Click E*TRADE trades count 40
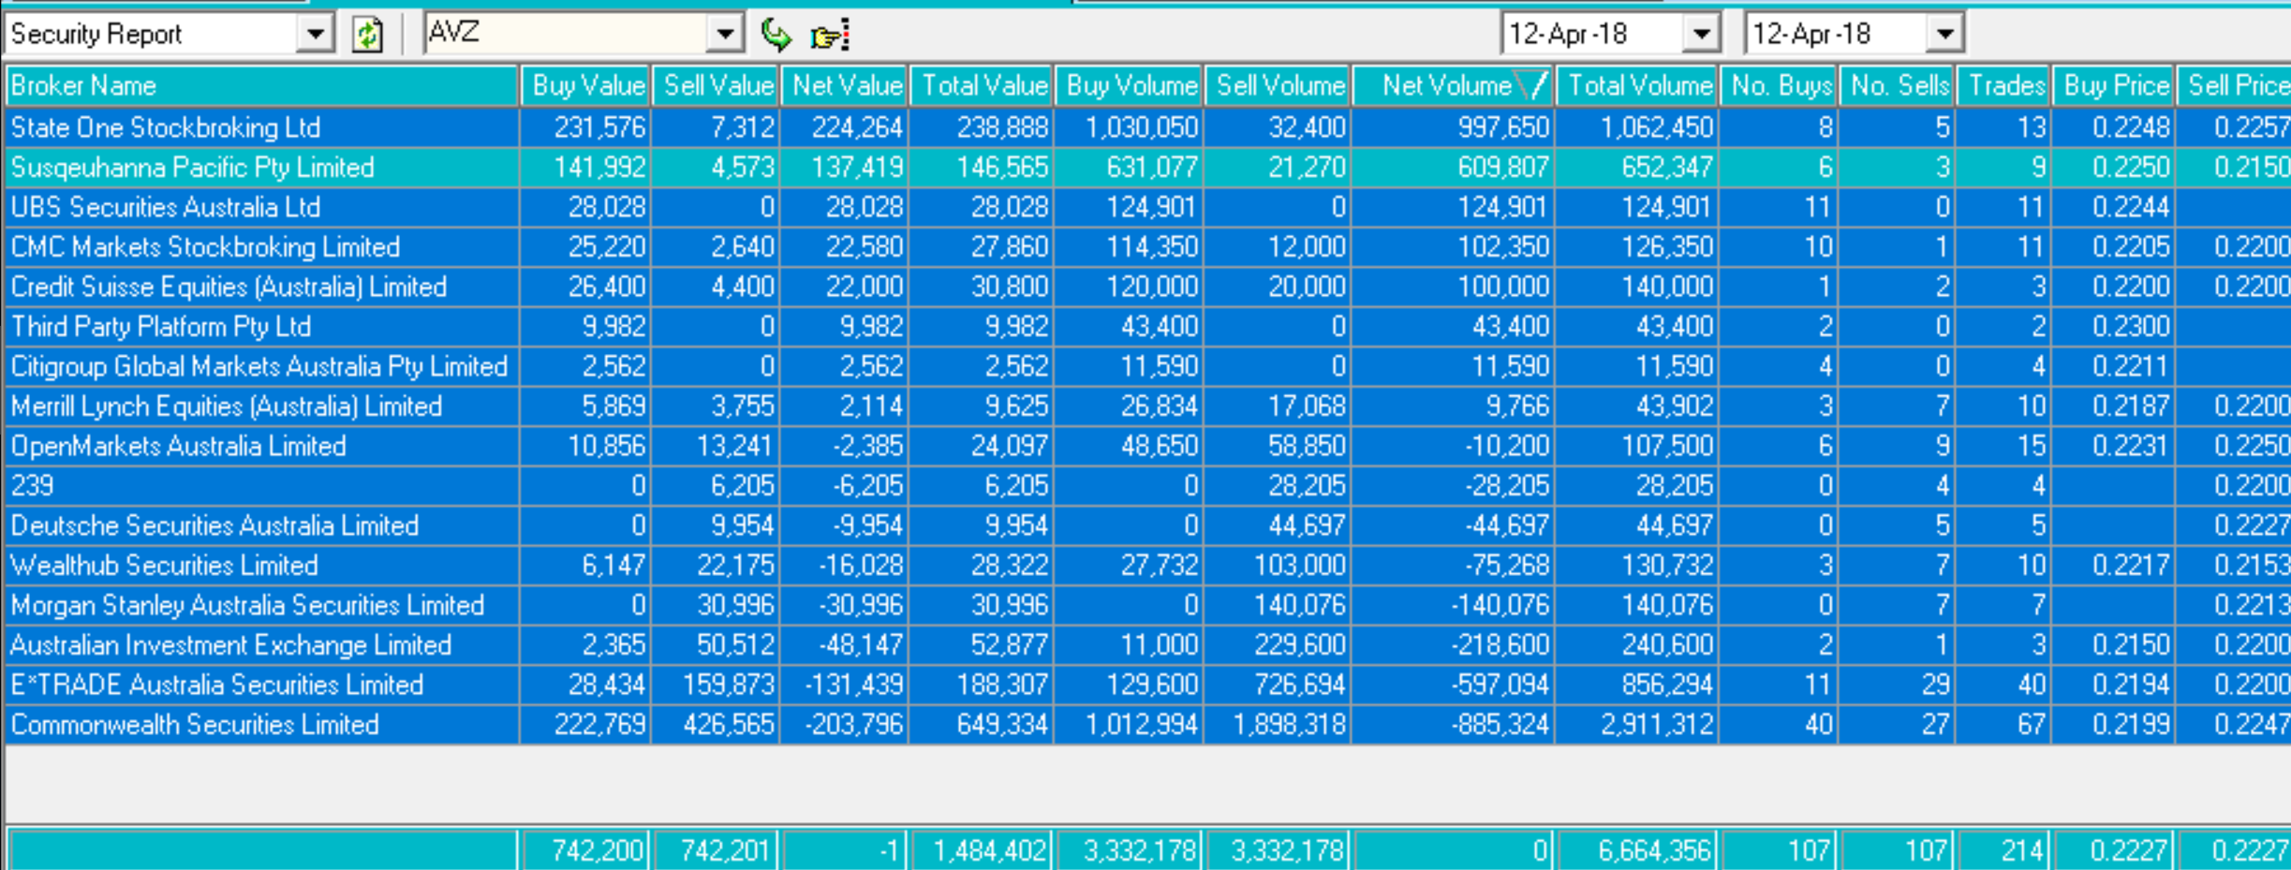Viewport: 2291px width, 870px height. pos(2032,685)
